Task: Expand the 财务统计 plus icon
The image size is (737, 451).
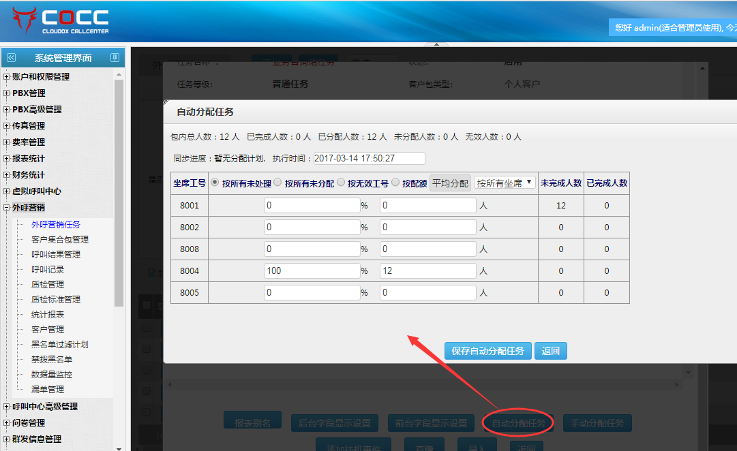Action: pyautogui.click(x=7, y=175)
